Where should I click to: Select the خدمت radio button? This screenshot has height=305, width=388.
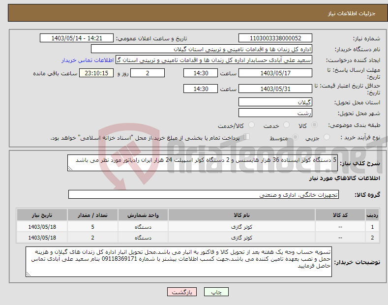(x=286, y=125)
